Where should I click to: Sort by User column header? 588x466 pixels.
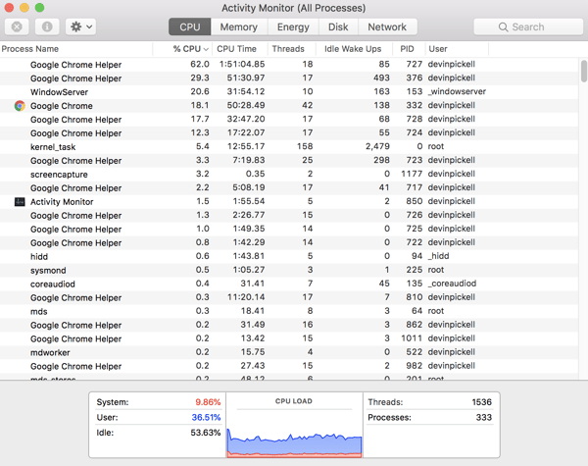tap(457, 49)
